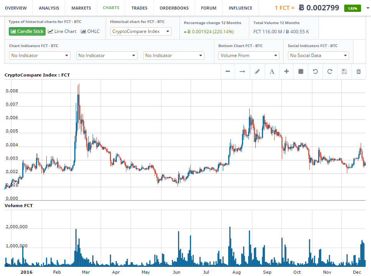Click the green 1.52% price change badge

[352, 8]
